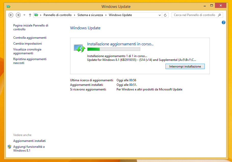The image size is (232, 162).
Task: Refresh the Windows Update page
Action: 165,15
